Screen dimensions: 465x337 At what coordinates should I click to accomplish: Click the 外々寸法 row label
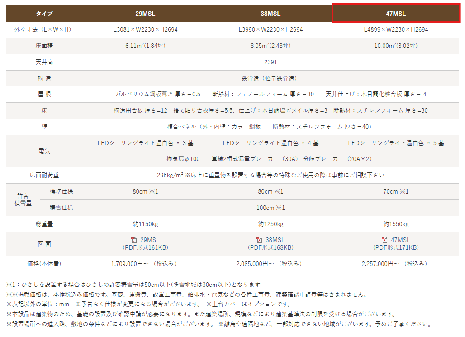point(44,29)
